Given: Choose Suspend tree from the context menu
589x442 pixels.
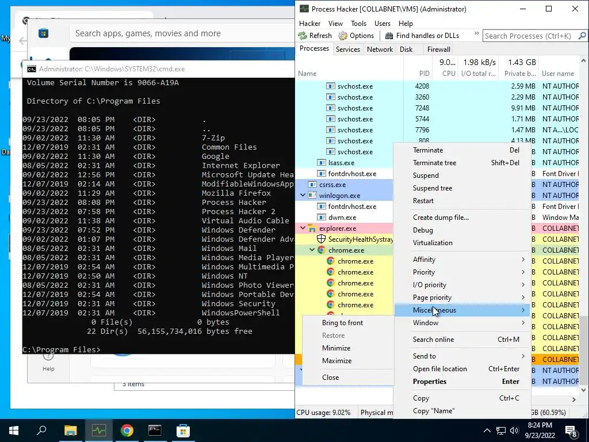Looking at the screenshot, I should click(462, 188).
